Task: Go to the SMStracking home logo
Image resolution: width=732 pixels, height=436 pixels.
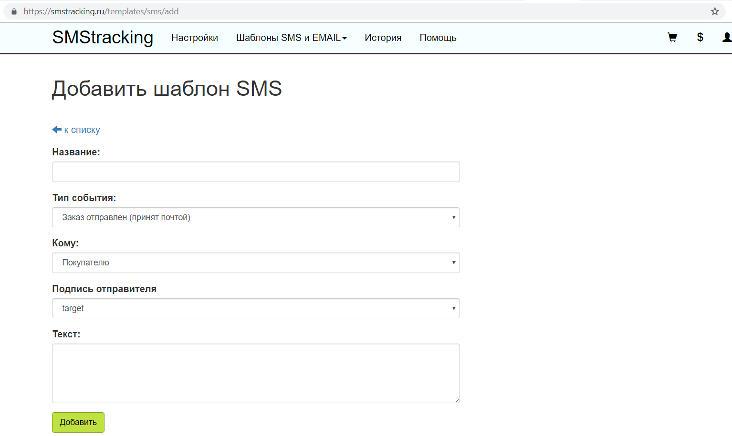Action: (103, 38)
